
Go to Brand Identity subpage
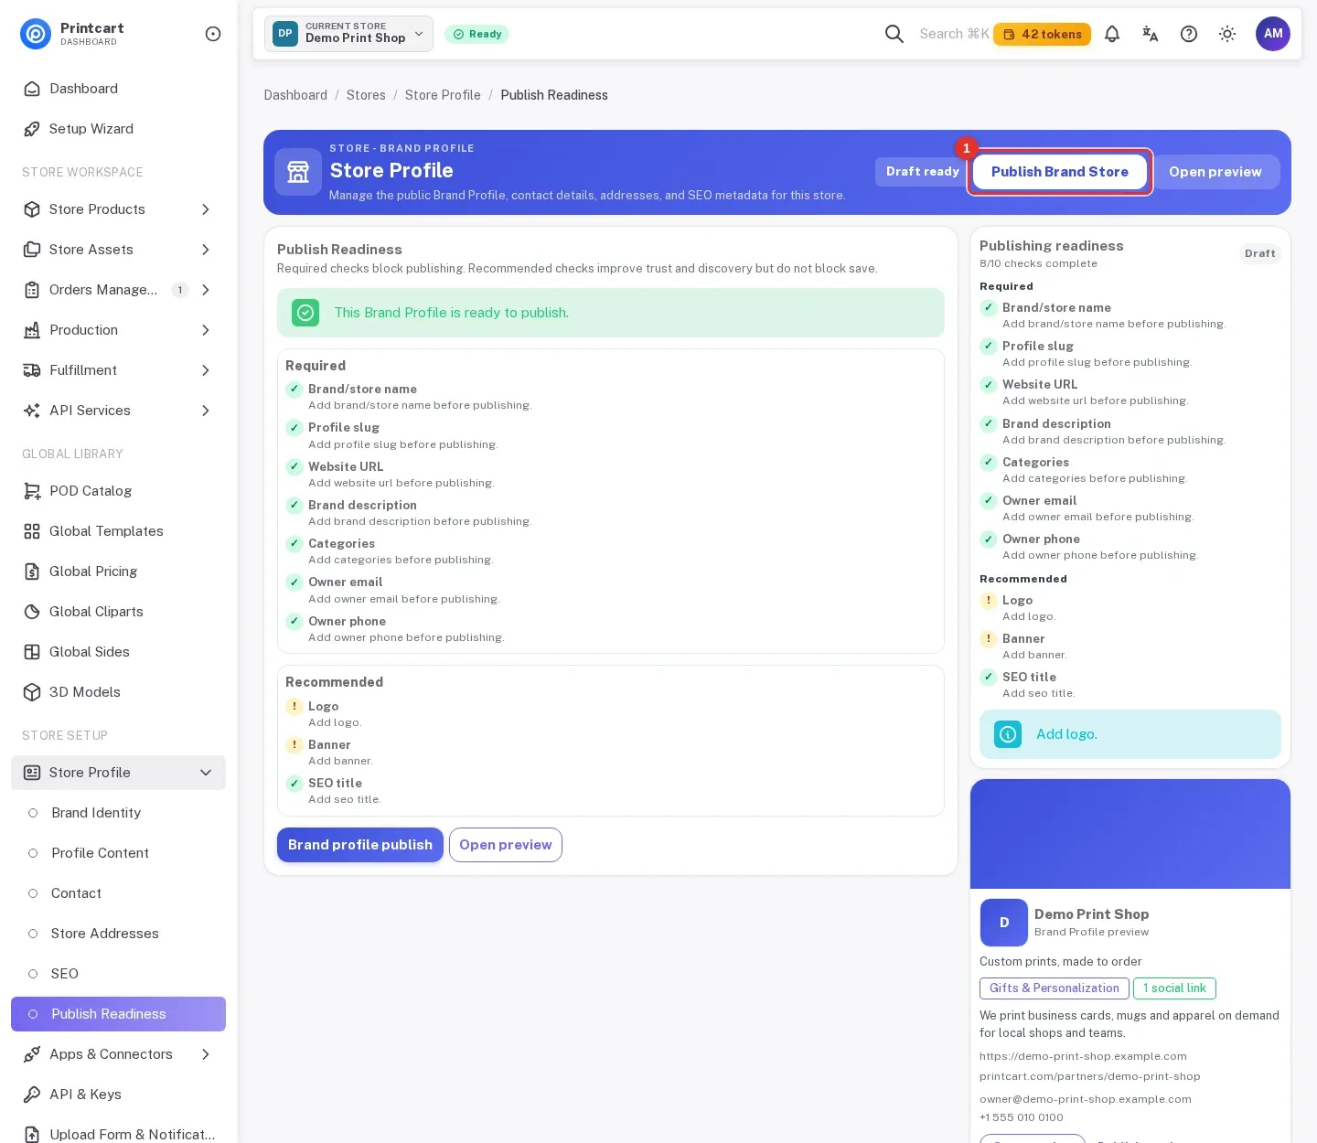118,813
